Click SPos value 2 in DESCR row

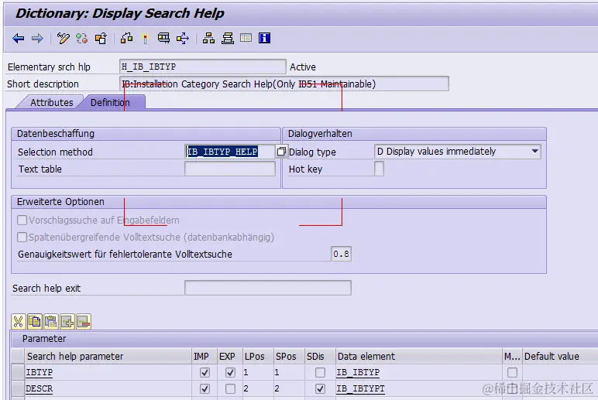click(277, 388)
